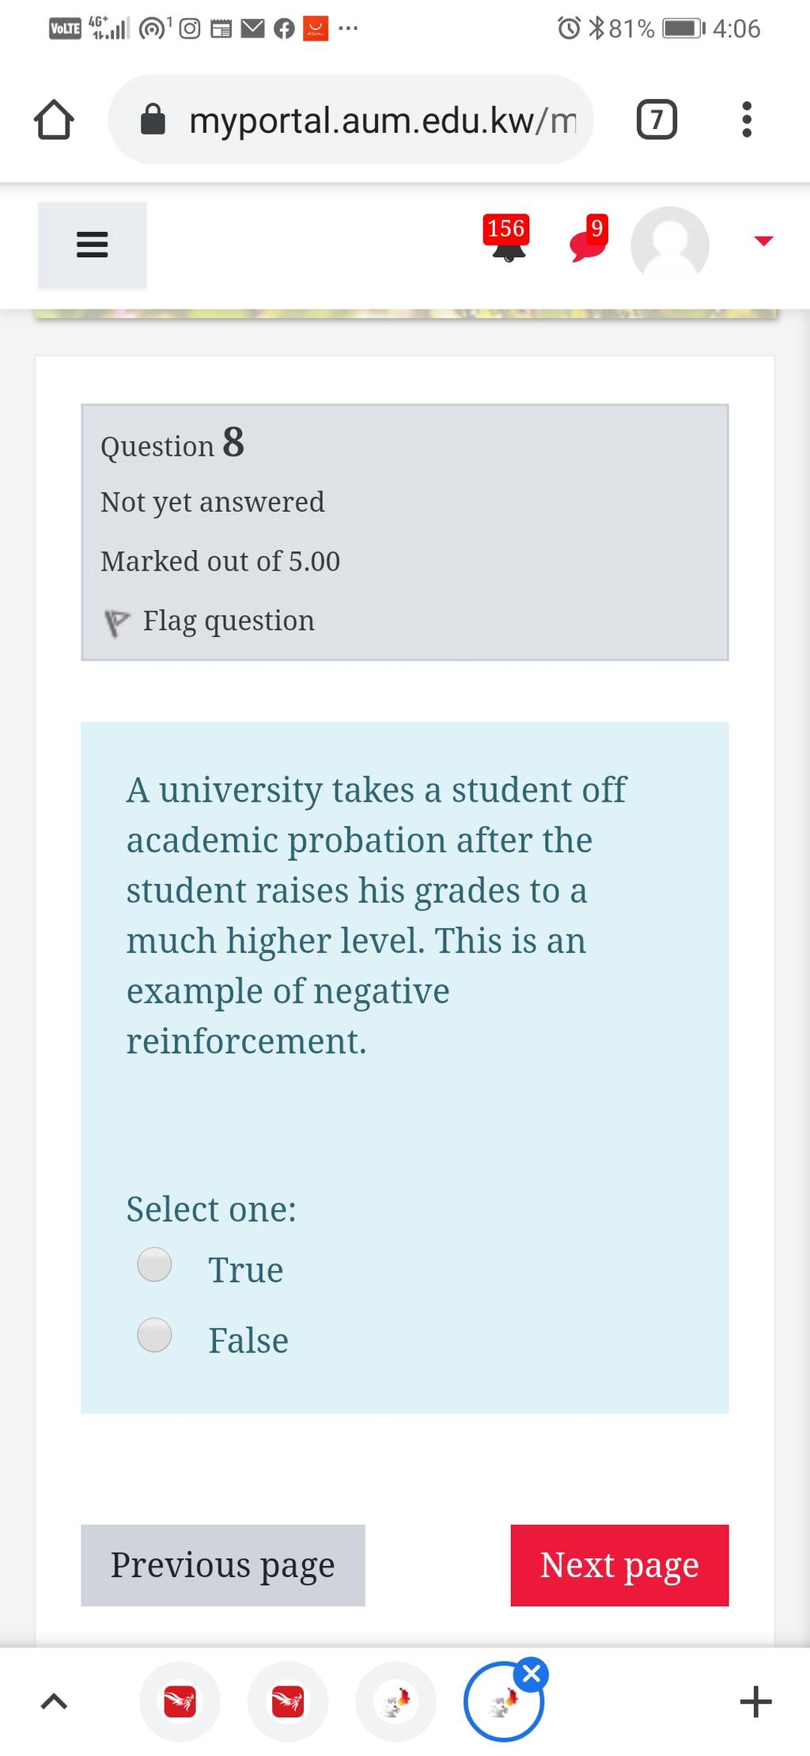Tap the browser home icon
Viewport: 810px width, 1756px height.
[54, 119]
